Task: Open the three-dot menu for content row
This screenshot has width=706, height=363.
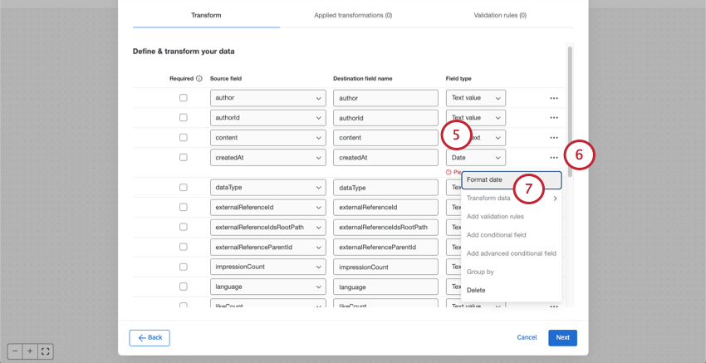Action: tap(553, 138)
